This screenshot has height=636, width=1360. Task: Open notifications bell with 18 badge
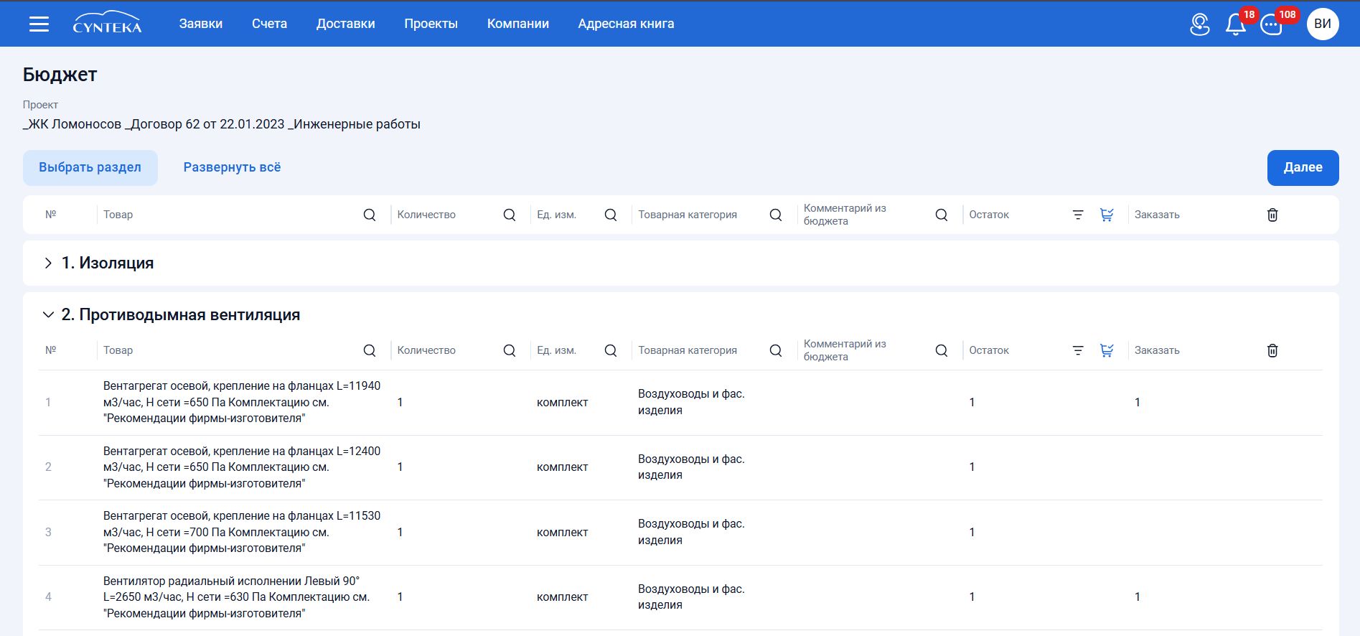tap(1236, 24)
